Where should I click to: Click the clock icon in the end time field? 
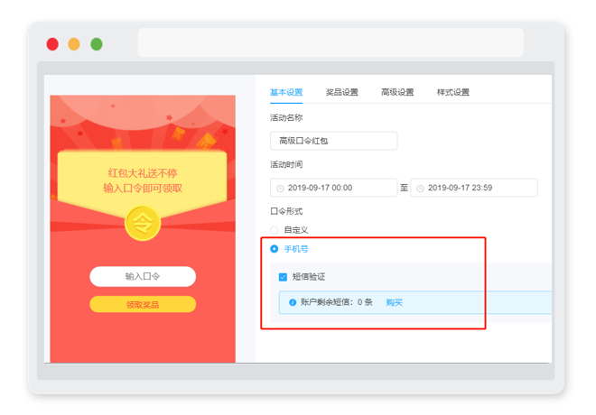click(x=421, y=189)
